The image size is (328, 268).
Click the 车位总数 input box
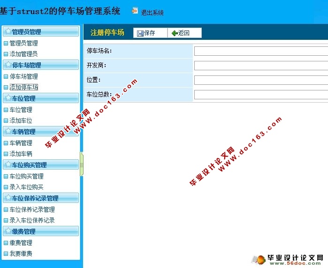pos(261,95)
